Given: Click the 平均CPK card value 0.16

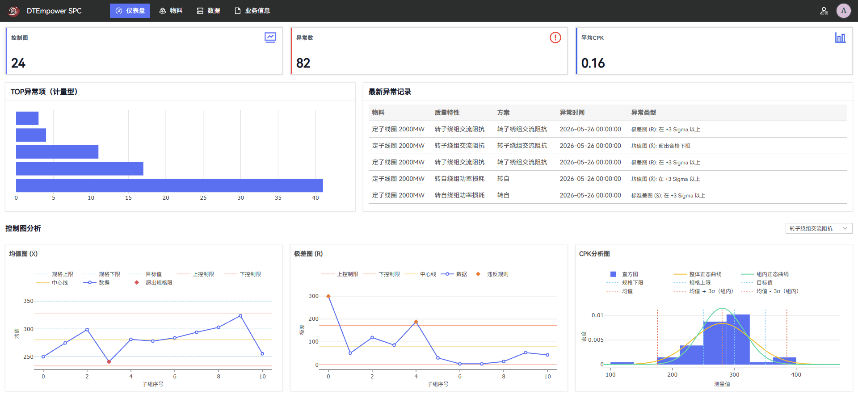Looking at the screenshot, I should point(593,63).
